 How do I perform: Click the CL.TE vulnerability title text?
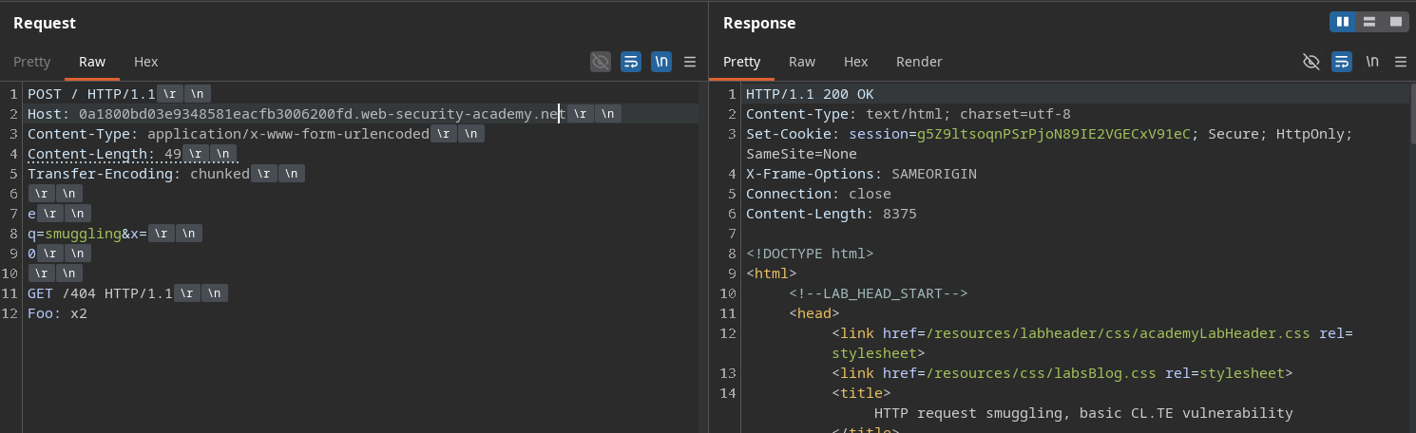click(x=1083, y=413)
